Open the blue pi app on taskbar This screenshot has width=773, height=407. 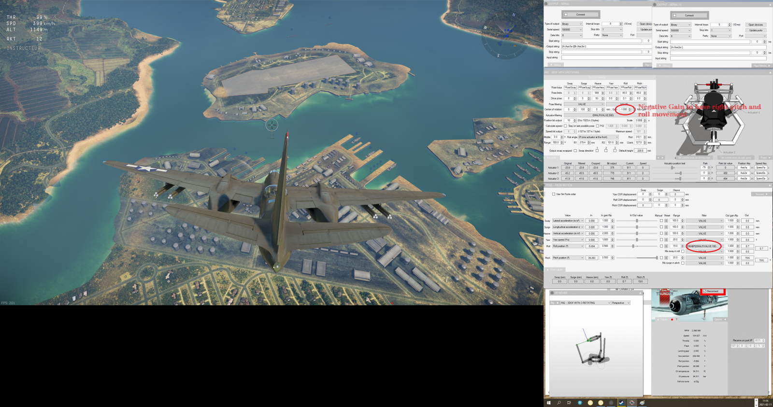pos(580,403)
